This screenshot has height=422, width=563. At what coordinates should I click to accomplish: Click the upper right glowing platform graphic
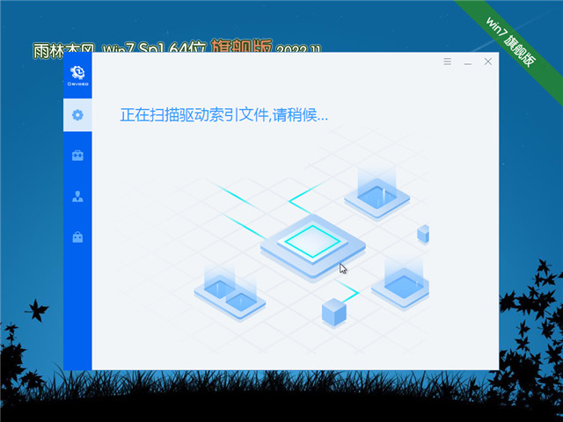(x=377, y=193)
